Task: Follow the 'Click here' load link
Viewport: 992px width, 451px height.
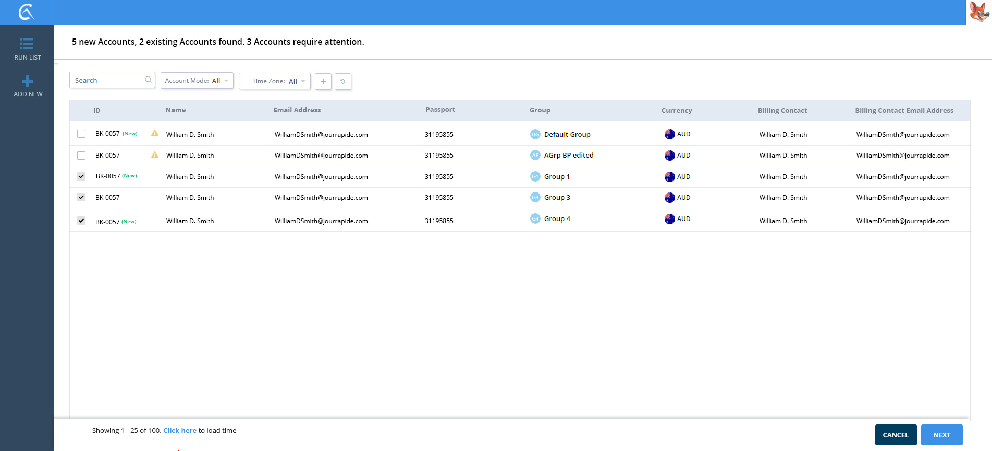Action: (x=180, y=430)
